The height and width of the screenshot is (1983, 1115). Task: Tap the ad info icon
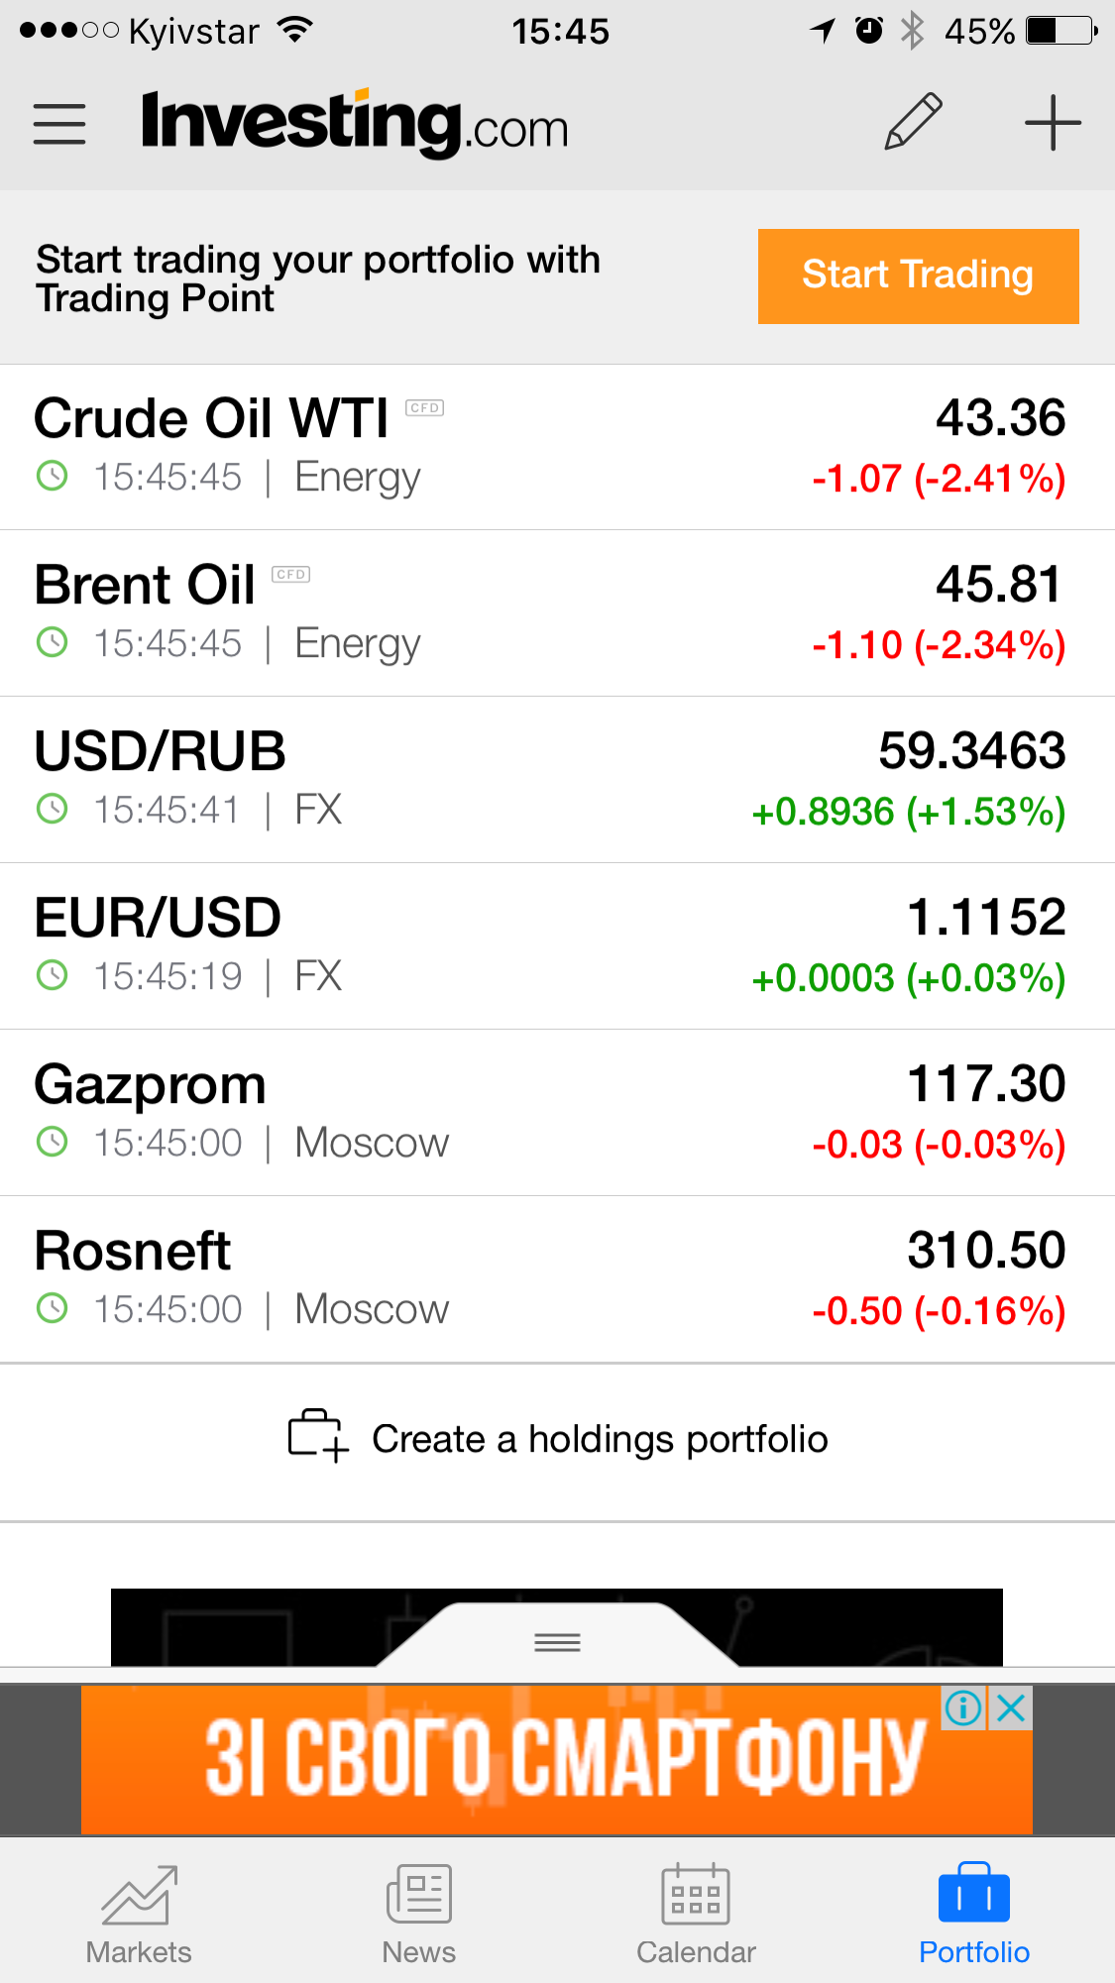pos(963,1708)
